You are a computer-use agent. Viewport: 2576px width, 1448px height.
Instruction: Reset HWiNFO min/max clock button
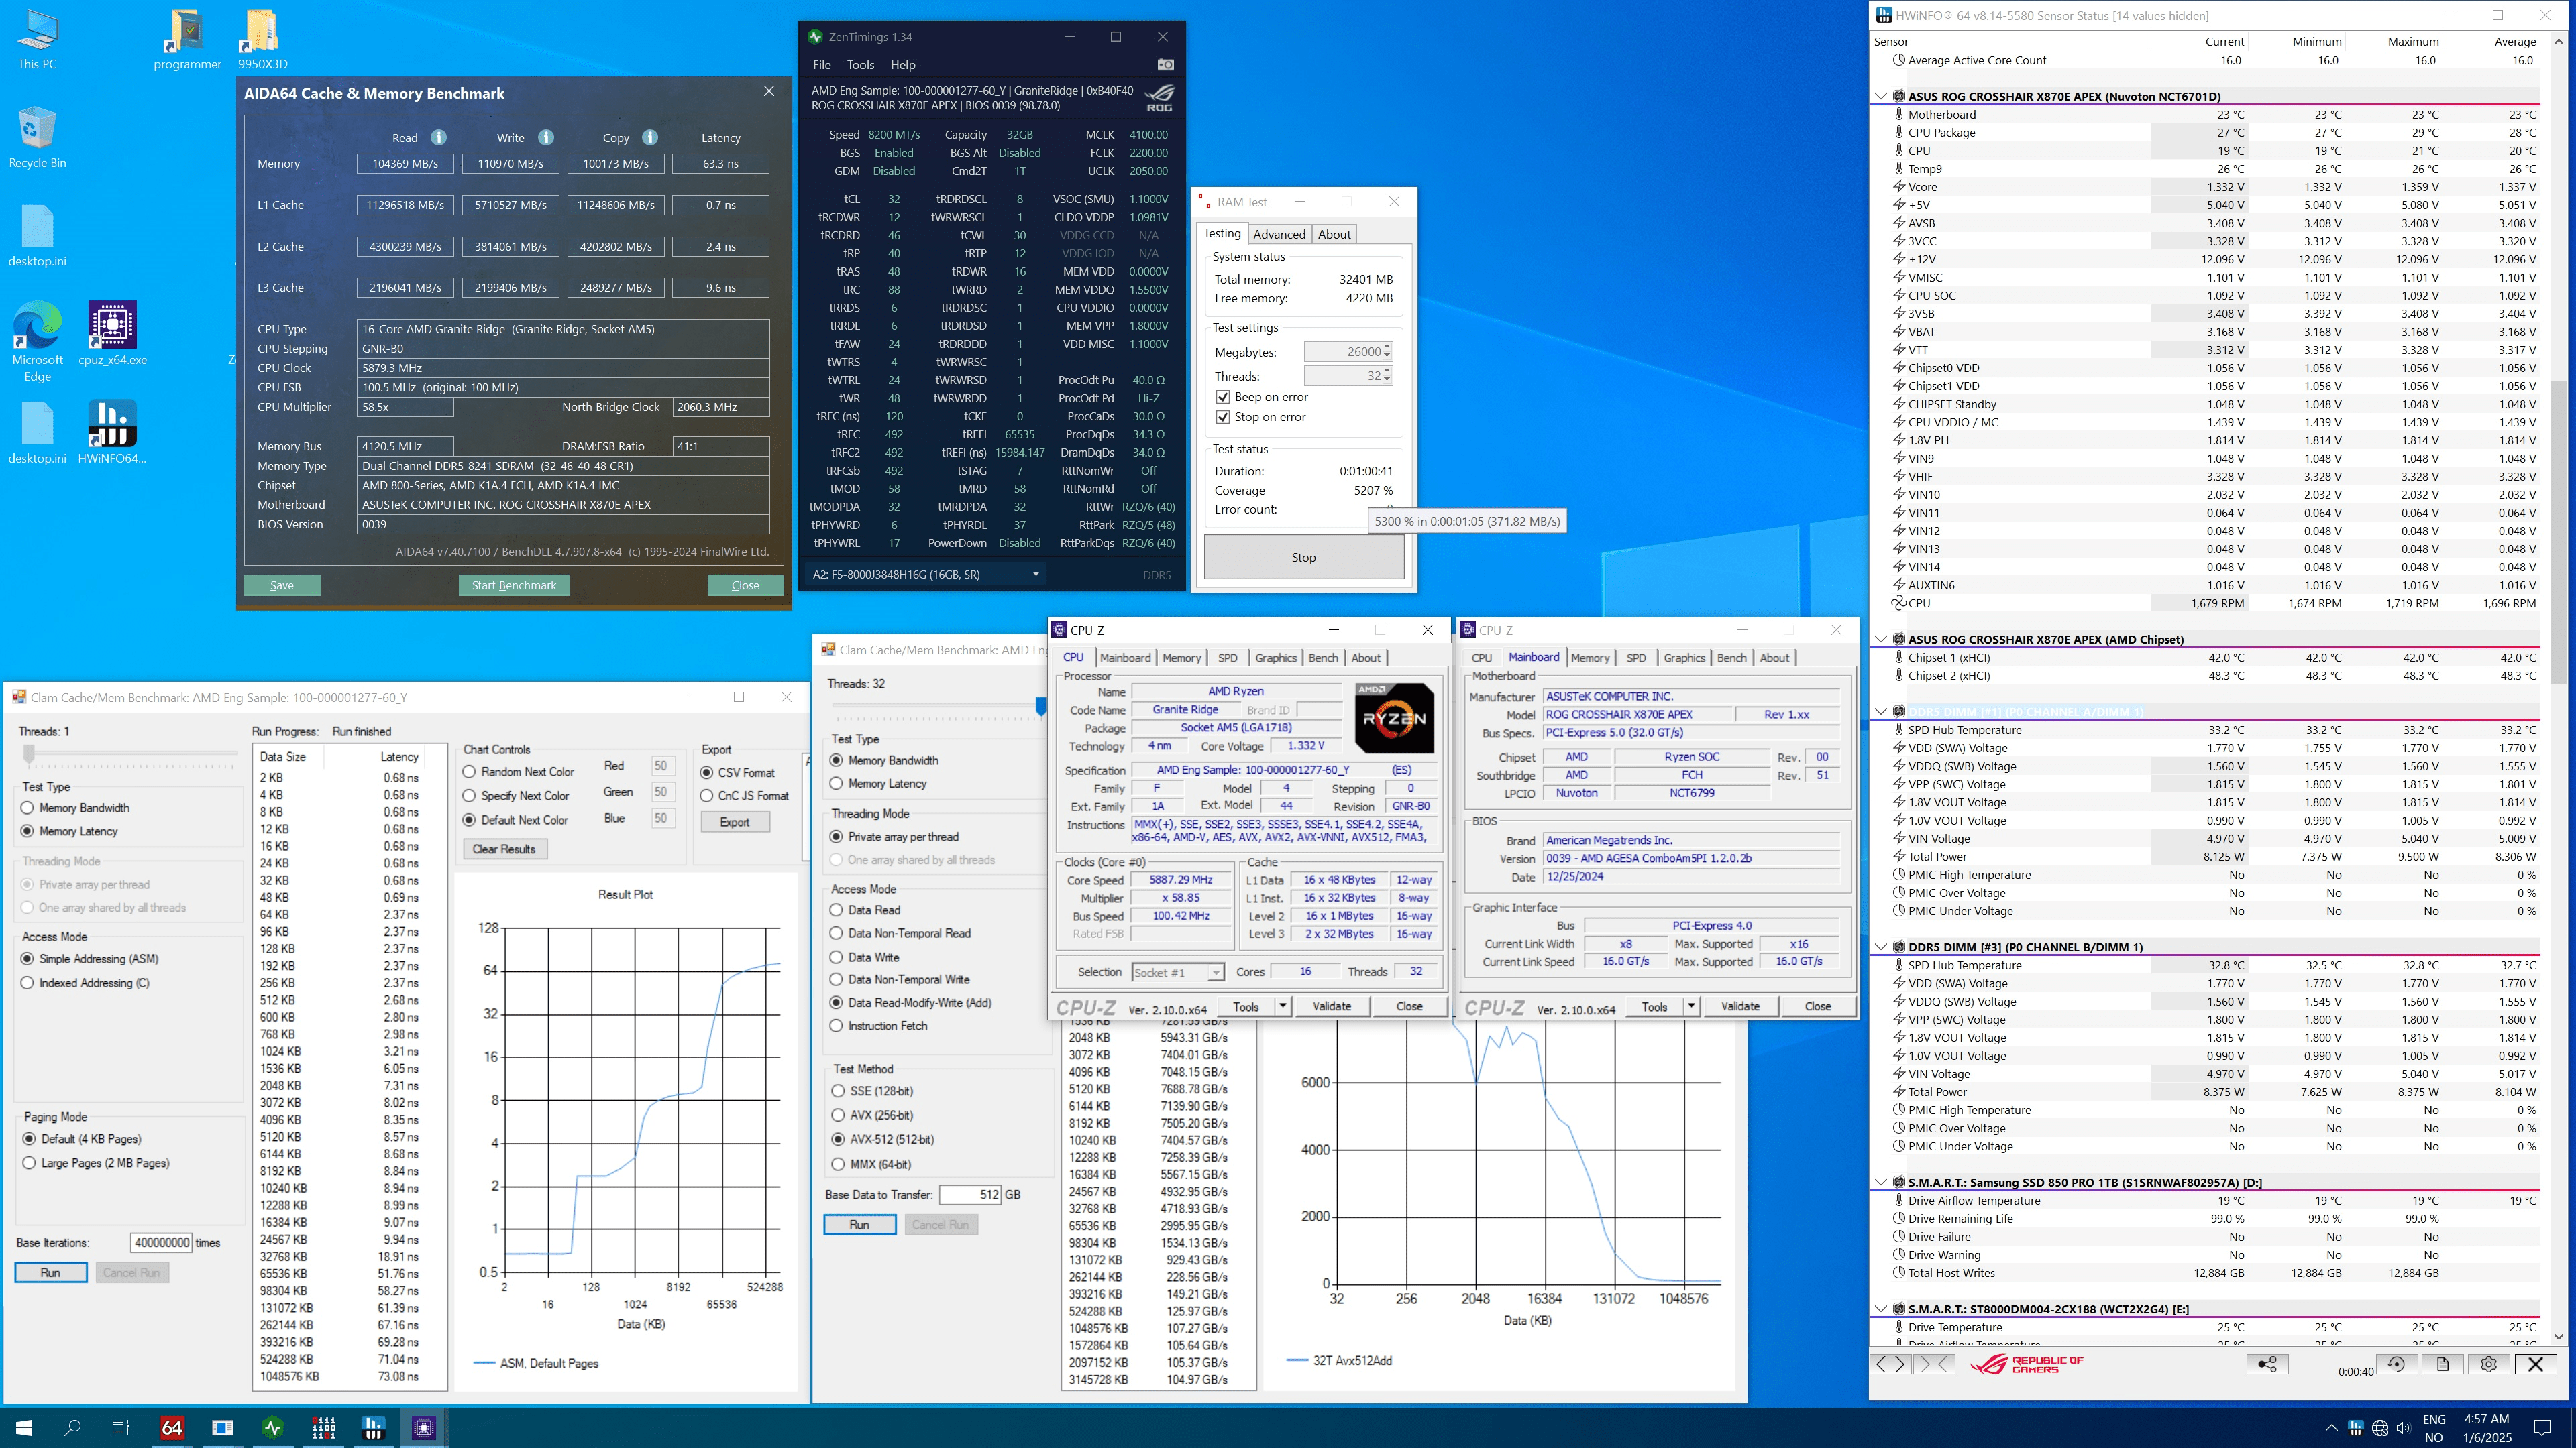(x=2396, y=1364)
